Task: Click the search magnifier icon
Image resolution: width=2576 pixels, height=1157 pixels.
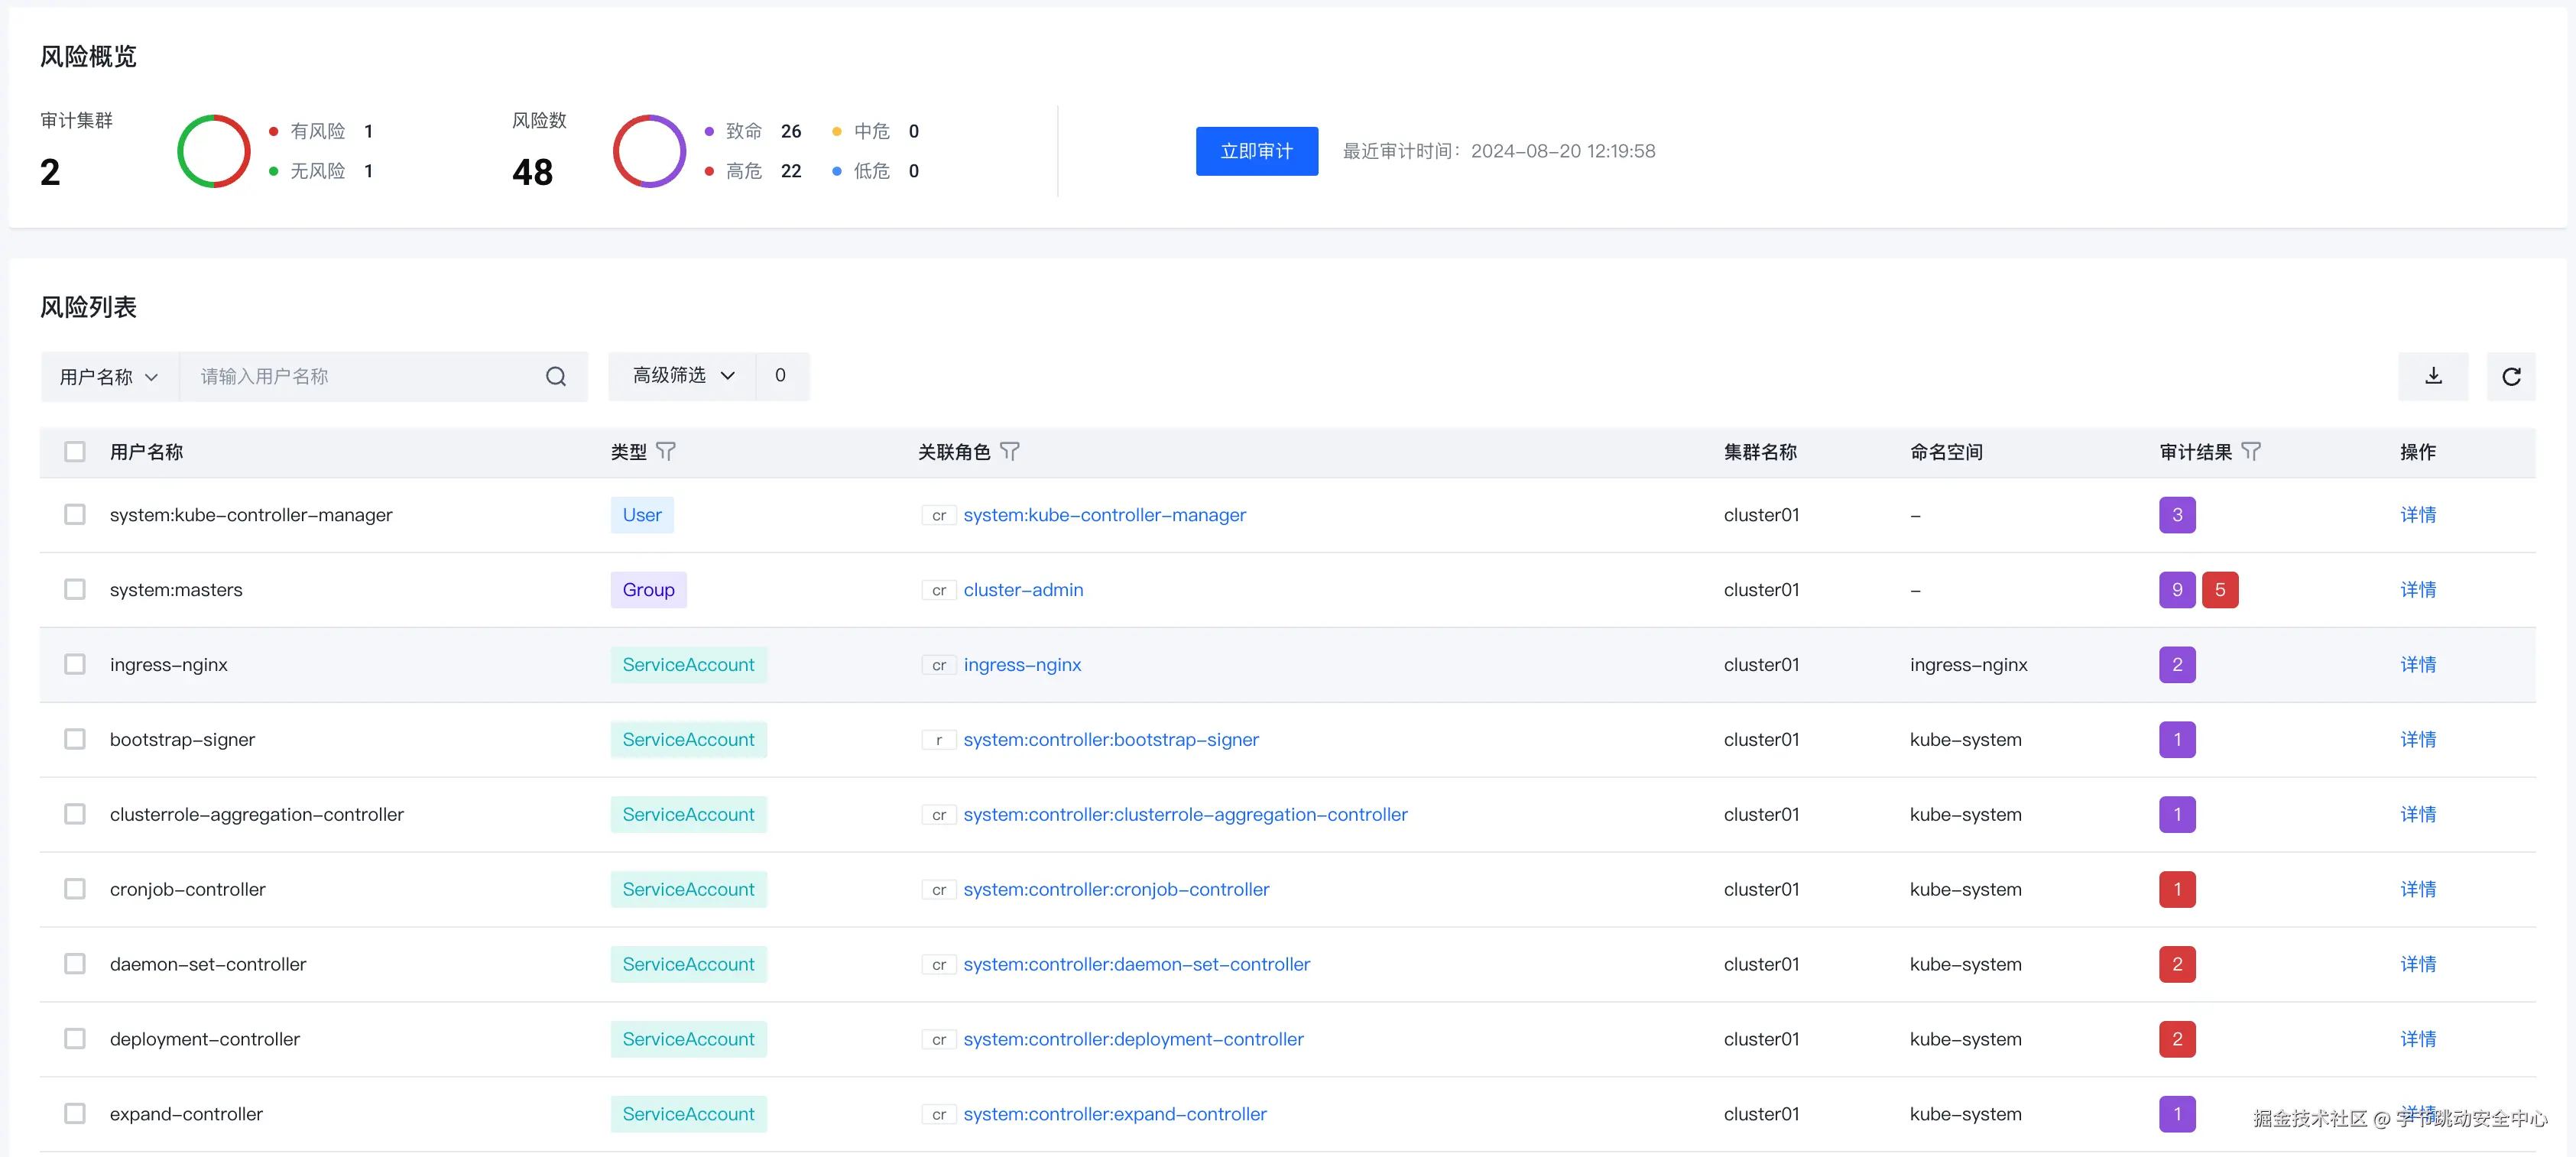Action: [555, 376]
